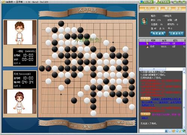
Task: Click the green blue-diamond button in title bar
Action: [x=147, y=2]
